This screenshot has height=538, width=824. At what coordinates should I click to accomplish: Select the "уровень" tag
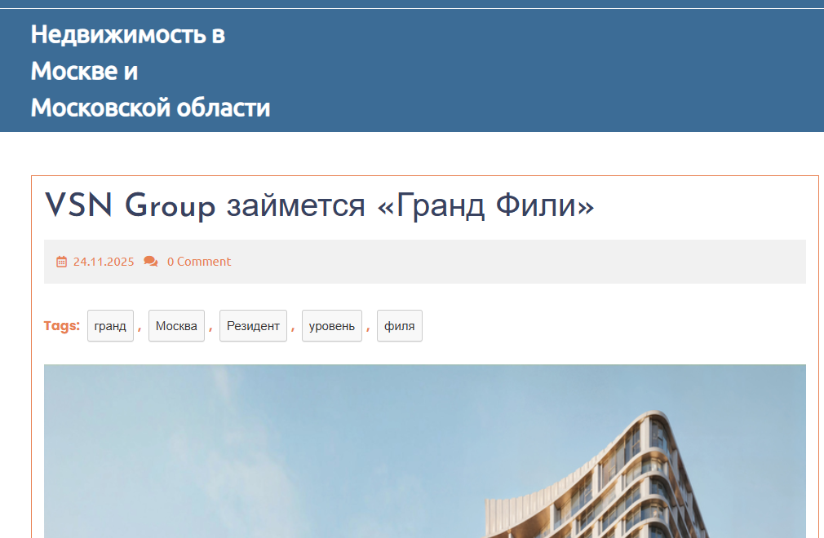[x=331, y=325]
